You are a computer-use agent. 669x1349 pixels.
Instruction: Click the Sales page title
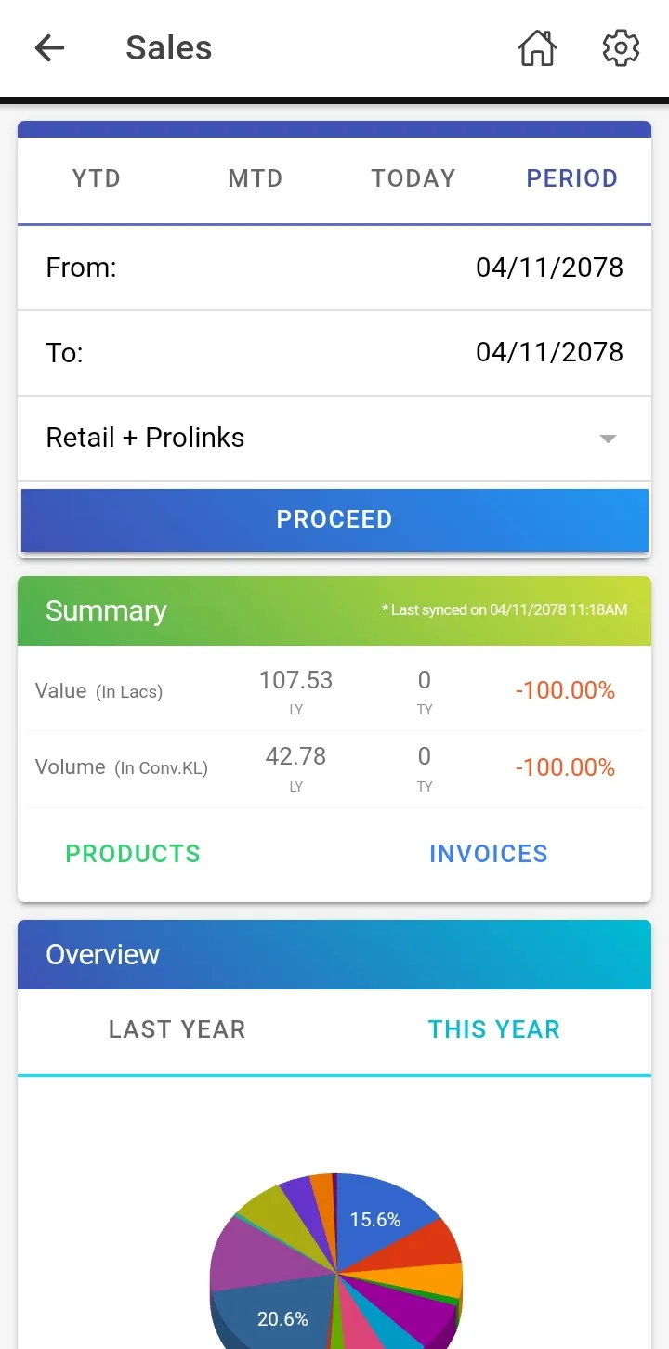point(169,48)
